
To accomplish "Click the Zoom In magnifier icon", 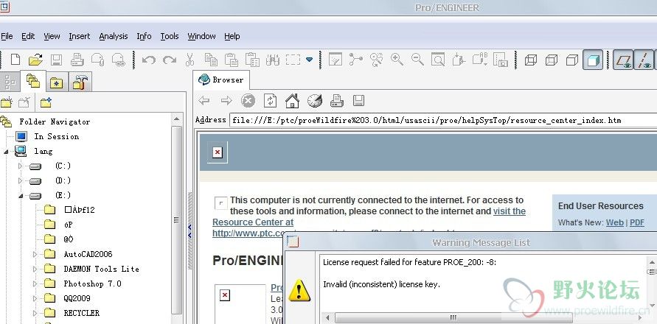I will point(397,60).
